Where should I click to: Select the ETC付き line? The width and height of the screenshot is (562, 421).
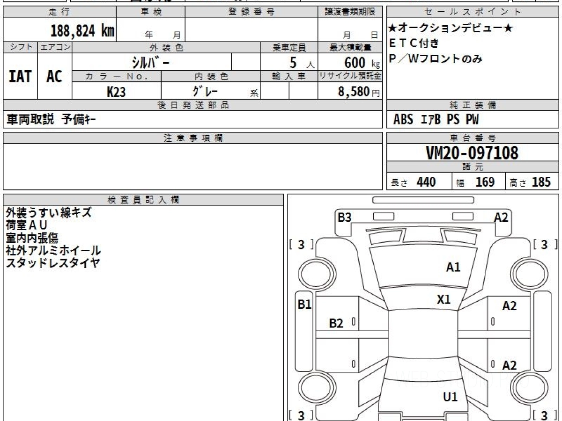click(414, 44)
